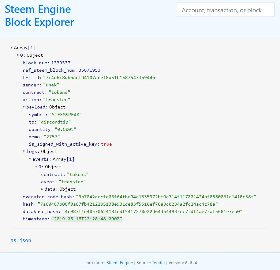Click the sender key label

pyautogui.click(x=32, y=85)
